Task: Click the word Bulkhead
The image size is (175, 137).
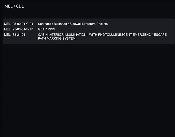Action: [60, 24]
